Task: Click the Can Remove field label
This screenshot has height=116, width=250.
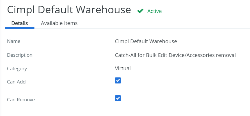Action: [21, 100]
